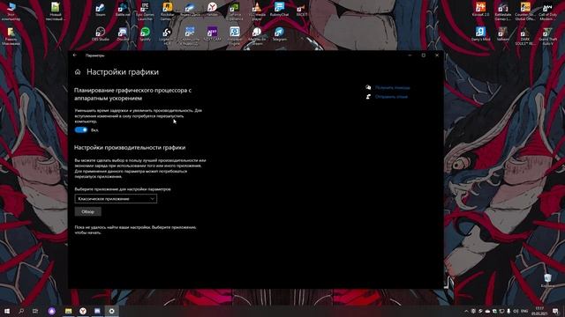
Task: Go back with the Settings back arrow
Action: tap(75, 55)
